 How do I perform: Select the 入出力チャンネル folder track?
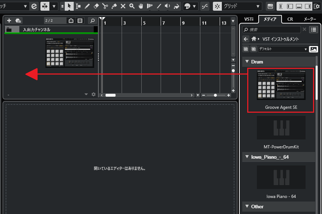(x=50, y=30)
